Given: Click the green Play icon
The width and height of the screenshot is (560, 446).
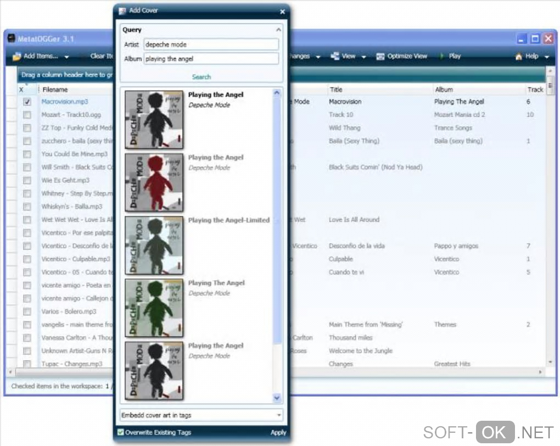Looking at the screenshot, I should pos(442,56).
